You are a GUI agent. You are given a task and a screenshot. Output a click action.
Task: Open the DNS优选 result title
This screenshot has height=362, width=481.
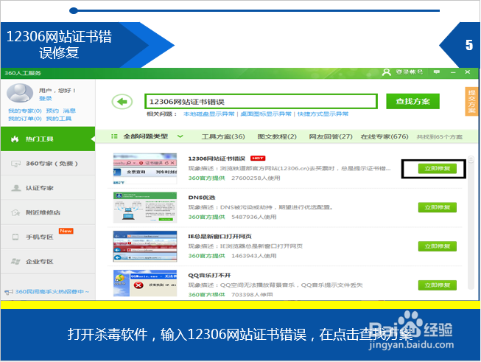coord(202,198)
